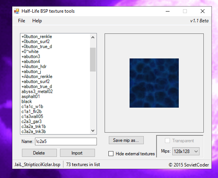Viewport: 218px width, 178px height.
Task: Click the blue texture preview image
Action: click(x=154, y=83)
